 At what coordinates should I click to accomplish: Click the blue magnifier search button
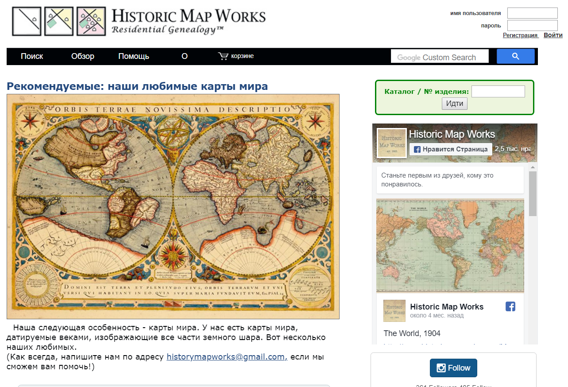515,56
